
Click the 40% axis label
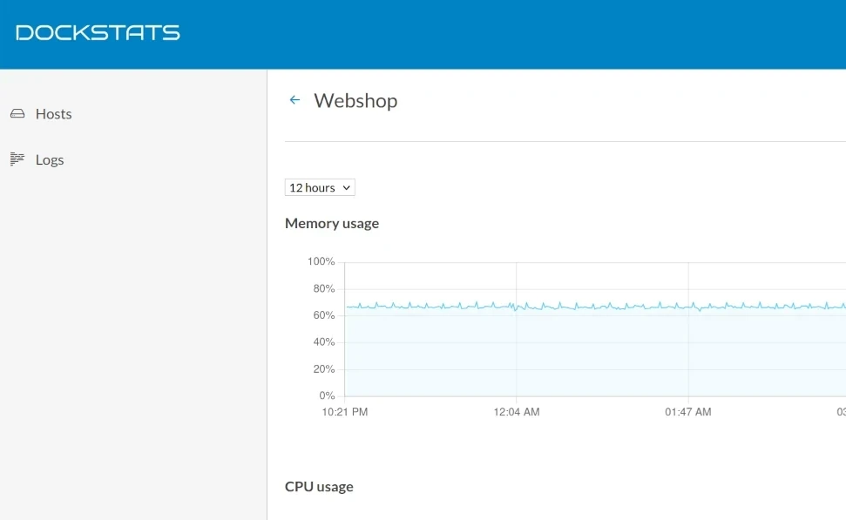[324, 342]
